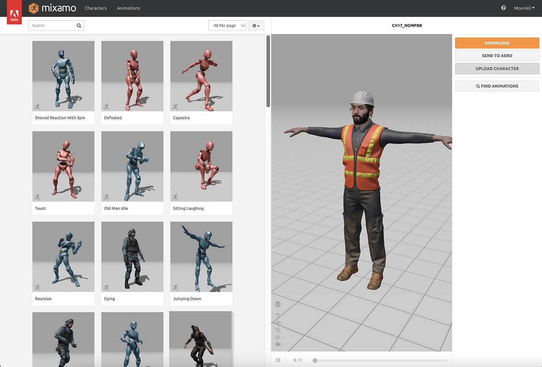
Task: Select the Taunt animation thumbnail
Action: coord(64,167)
